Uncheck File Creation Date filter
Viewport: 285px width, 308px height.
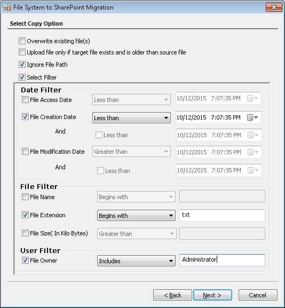click(x=25, y=117)
